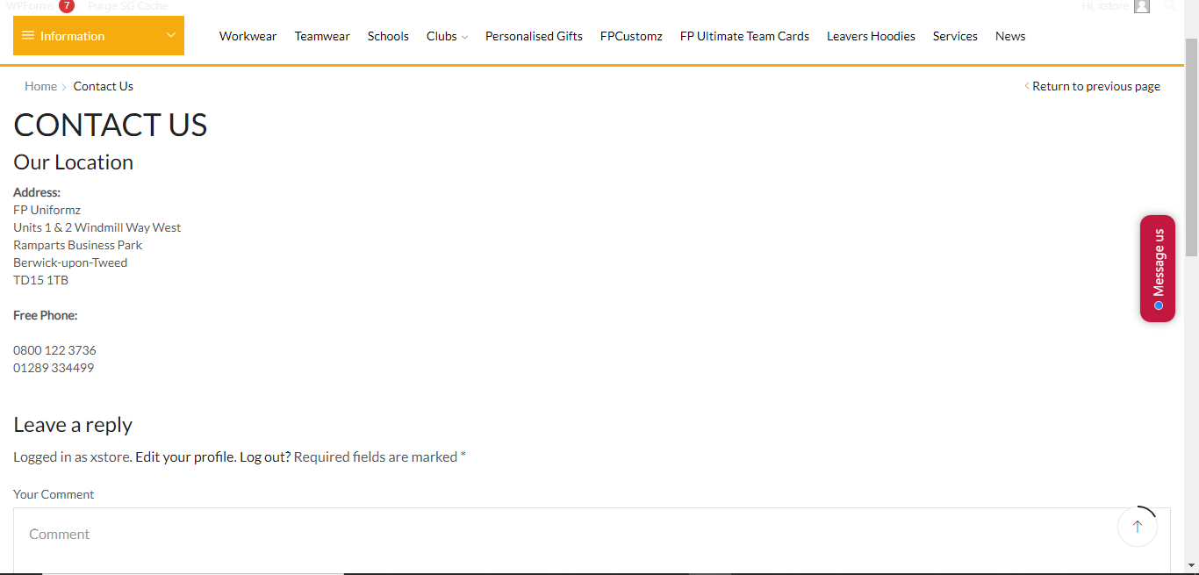
Task: Click the Log out? link
Action: [x=265, y=456]
